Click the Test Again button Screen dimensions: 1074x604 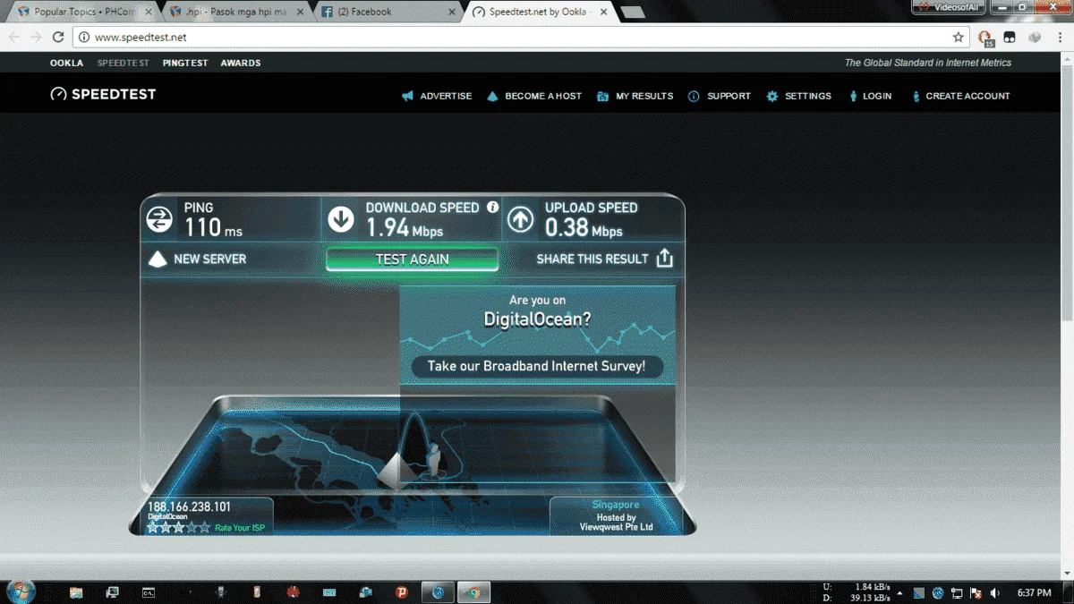(x=412, y=259)
